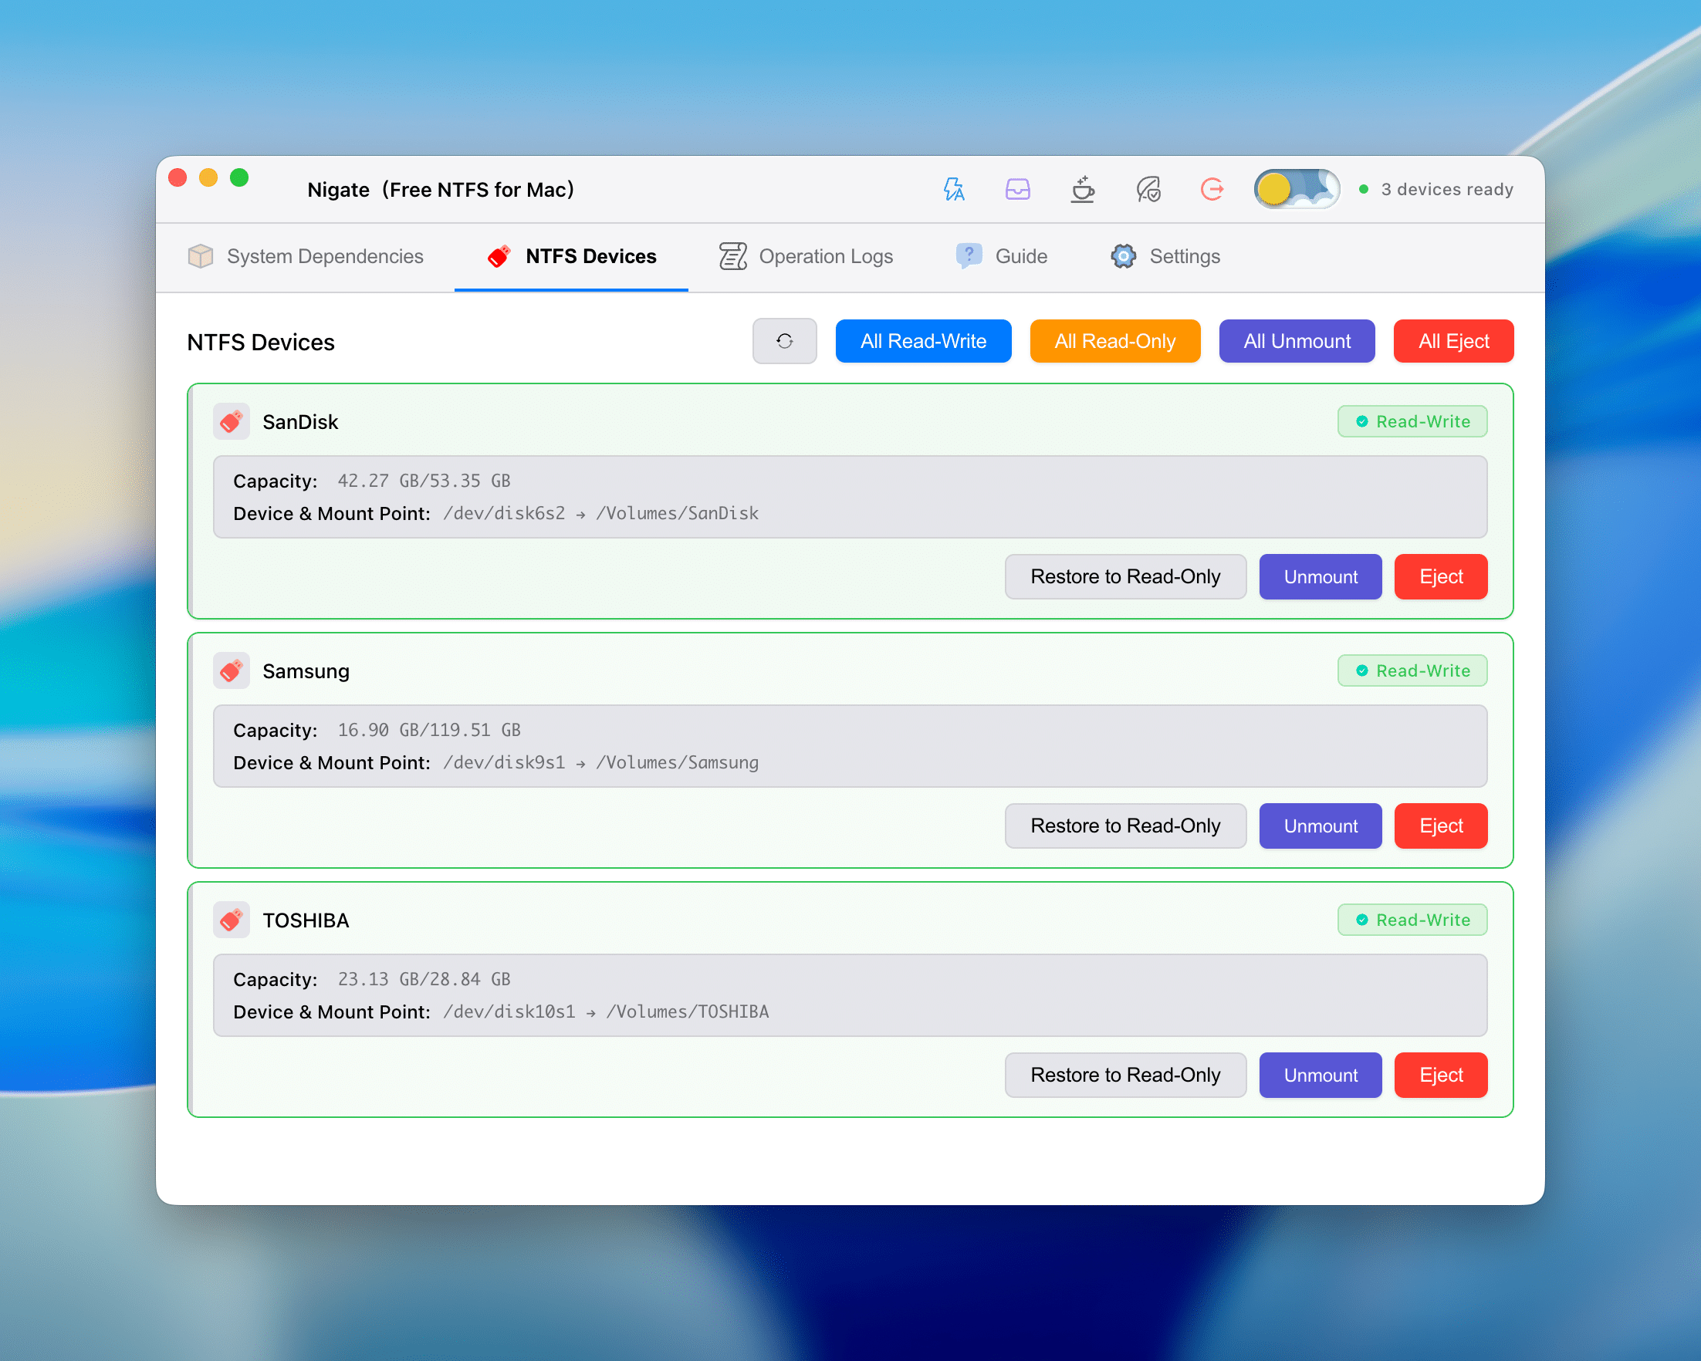This screenshot has height=1361, width=1701.
Task: Click the SanDisk drive icon
Action: pos(232,422)
